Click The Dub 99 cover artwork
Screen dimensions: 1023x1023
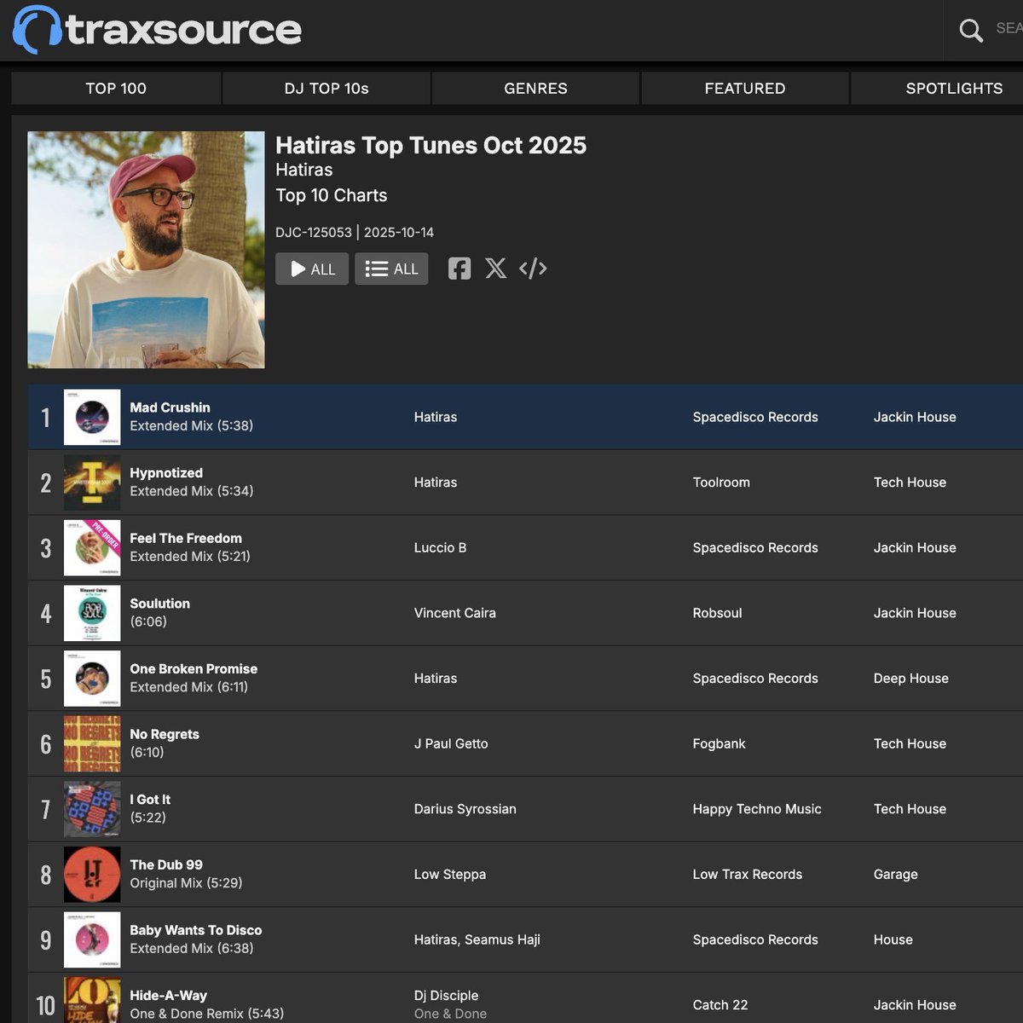point(92,875)
